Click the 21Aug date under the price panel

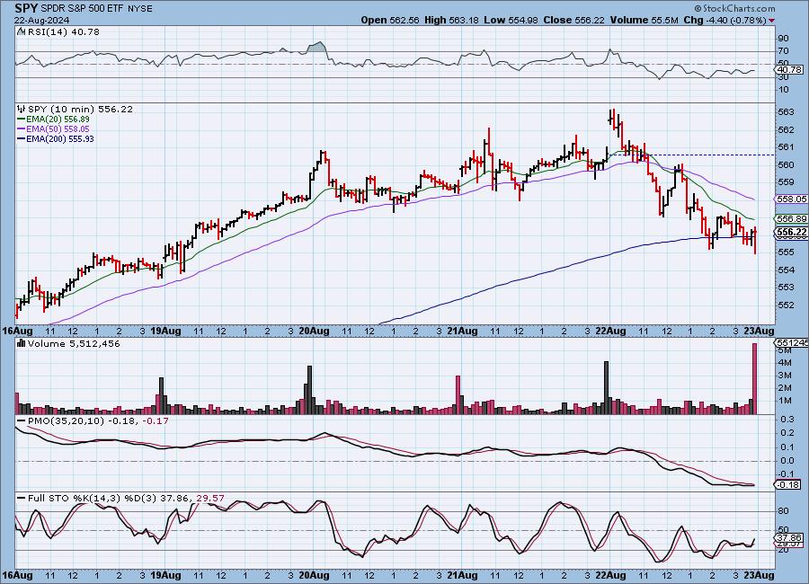coord(462,331)
